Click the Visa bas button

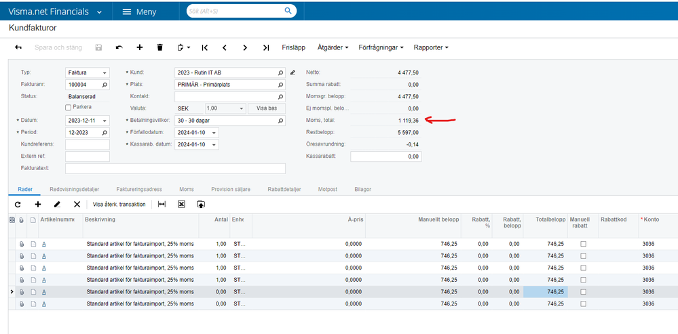tap(266, 108)
